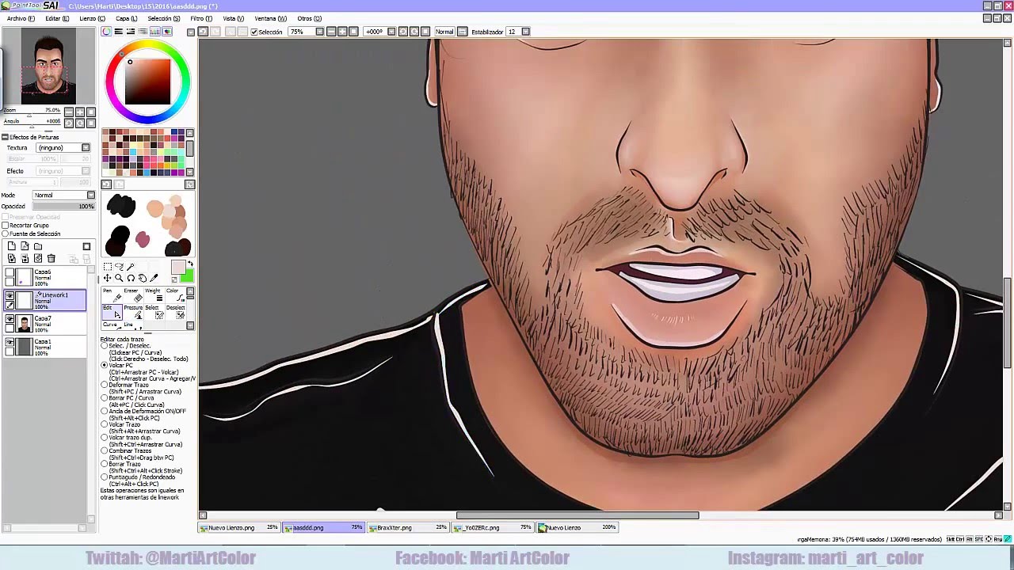Show the Capa6 layer visibility box

pyautogui.click(x=10, y=272)
